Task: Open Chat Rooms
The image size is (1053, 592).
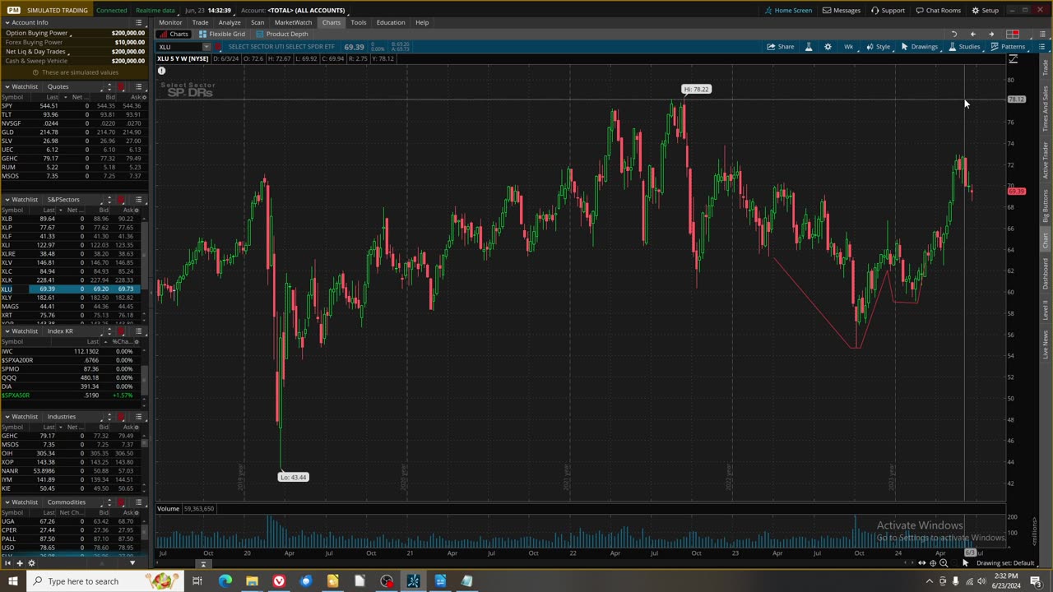Action: click(938, 11)
